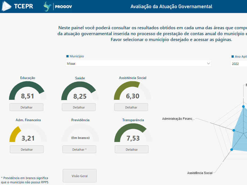Click the Adm. Financeira gauge title
247x185 pixels.
pos(28,120)
